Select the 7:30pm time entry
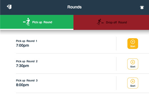This screenshot has height=112, width=149. (x=22, y=66)
